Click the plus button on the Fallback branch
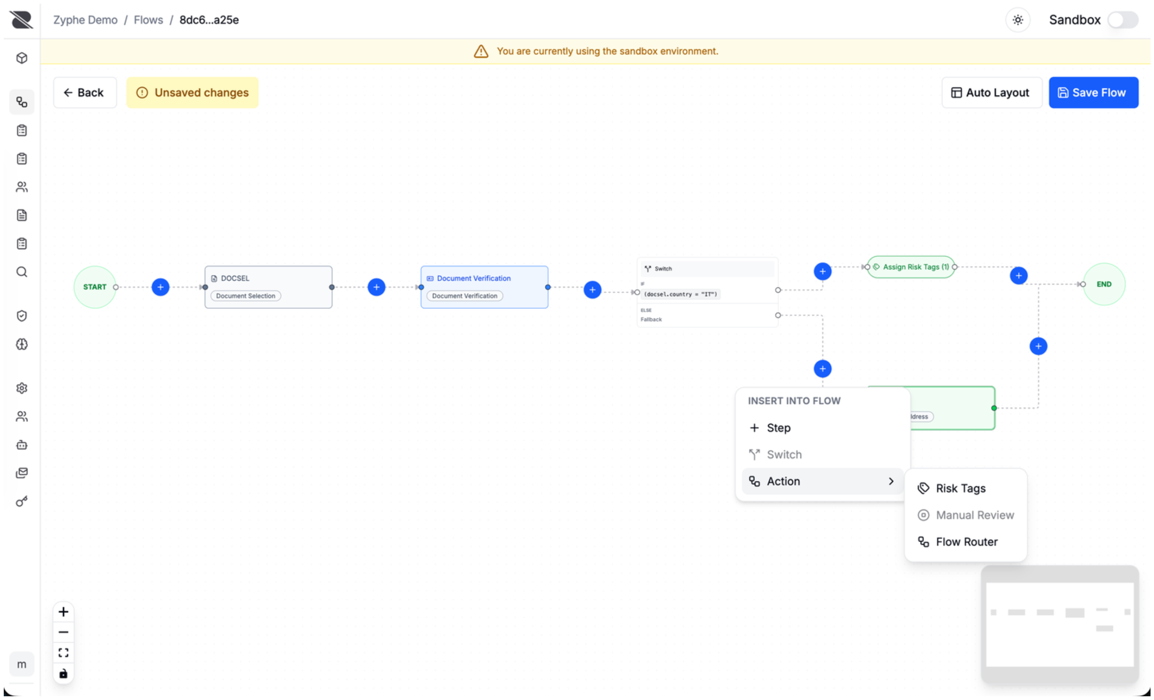The image size is (1154, 700). (822, 369)
